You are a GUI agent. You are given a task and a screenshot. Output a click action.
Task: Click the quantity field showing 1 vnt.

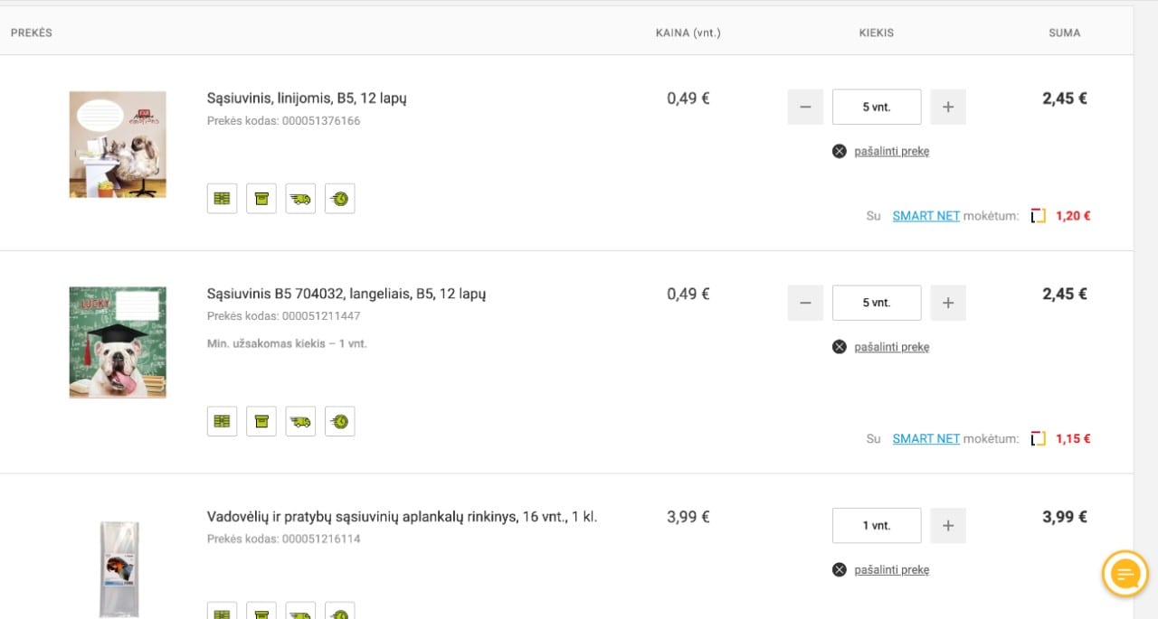click(x=877, y=526)
